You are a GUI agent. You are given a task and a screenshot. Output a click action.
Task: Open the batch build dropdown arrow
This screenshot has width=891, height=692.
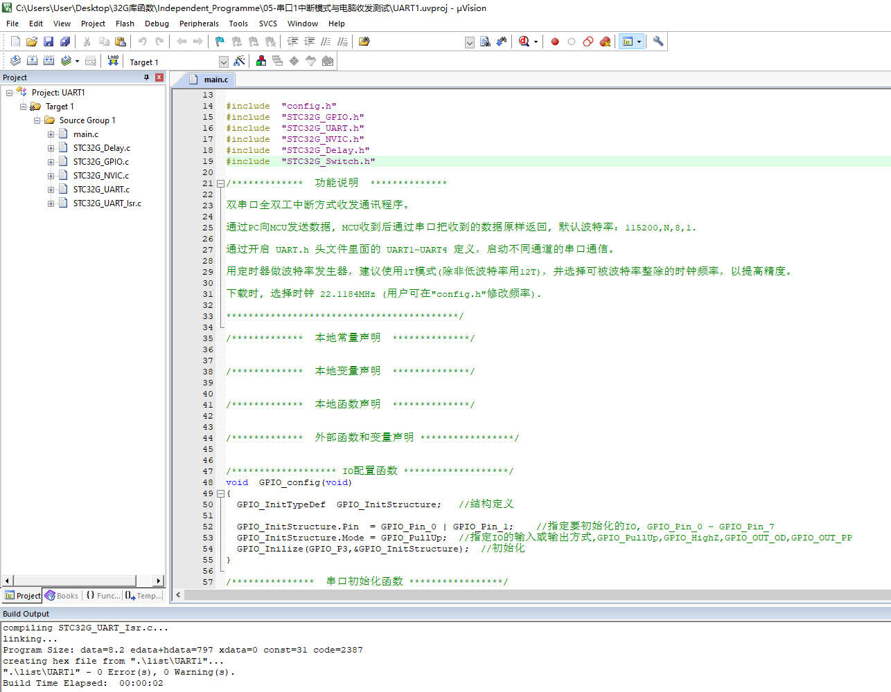[x=77, y=62]
